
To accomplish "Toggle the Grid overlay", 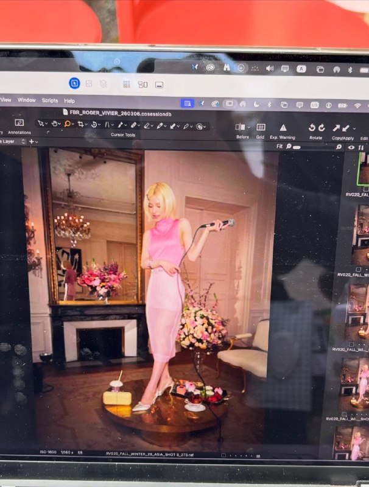I will 261,127.
